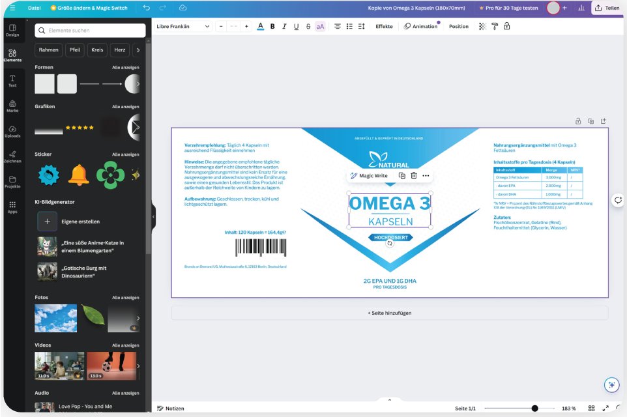Click the undo arrow in the top bar
The image size is (627, 417).
pos(146,8)
